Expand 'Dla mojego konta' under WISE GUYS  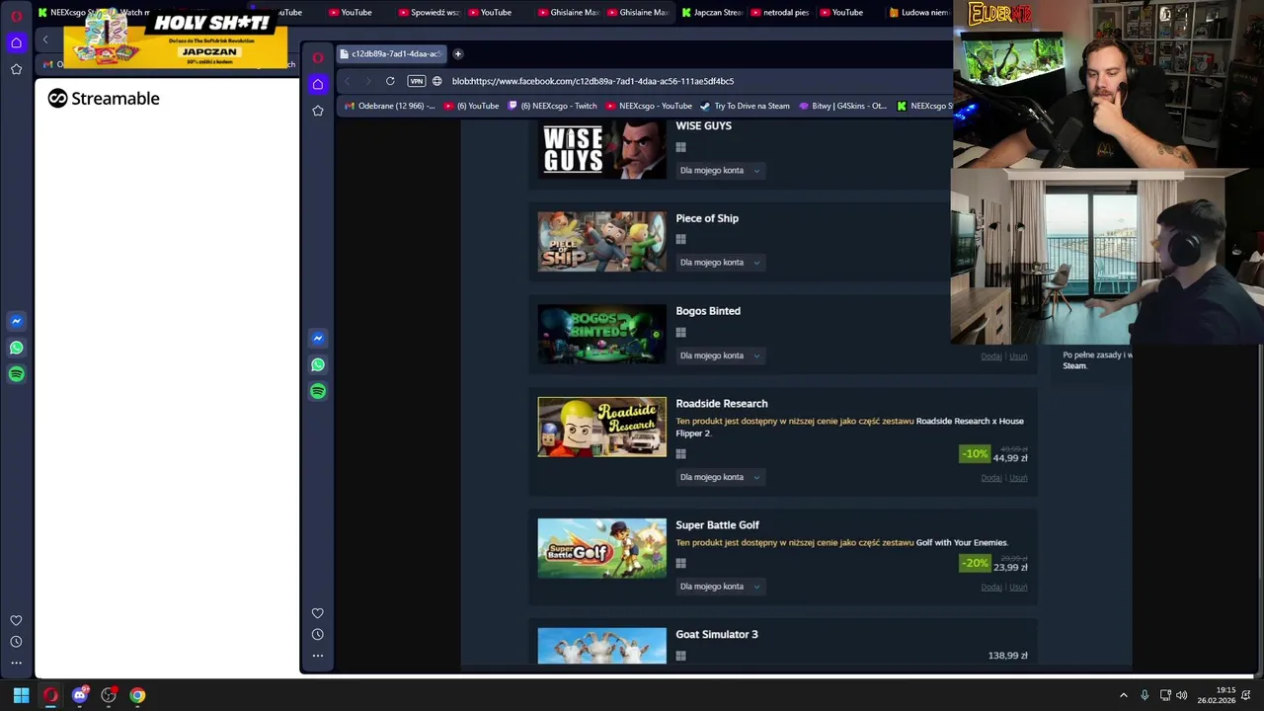(x=720, y=170)
